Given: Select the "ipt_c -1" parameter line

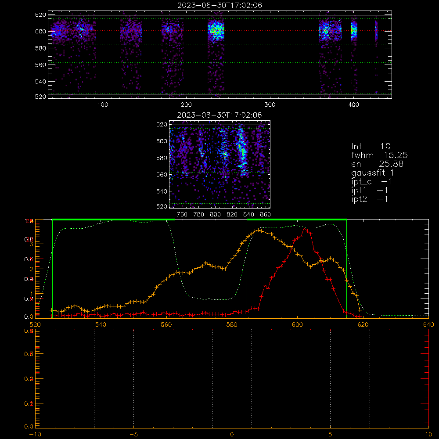Looking at the screenshot, I should point(372,182).
